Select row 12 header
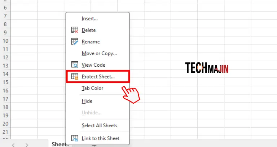 point(5,57)
